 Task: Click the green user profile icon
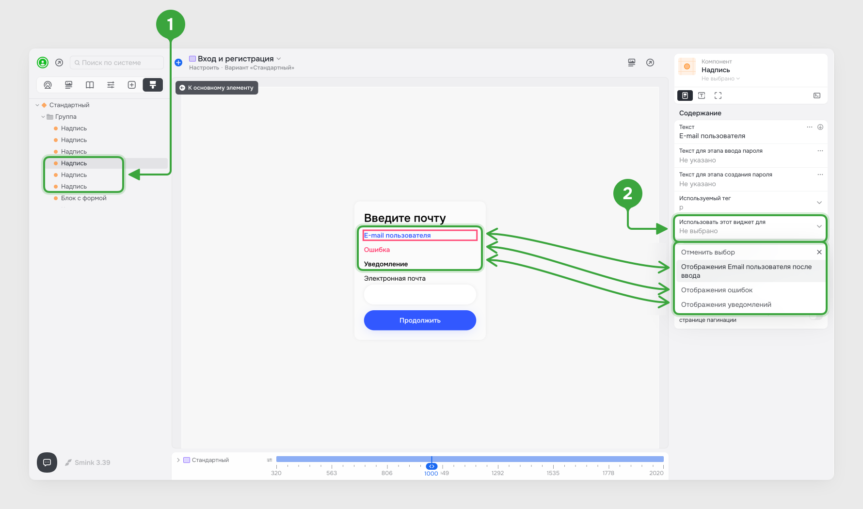point(43,63)
